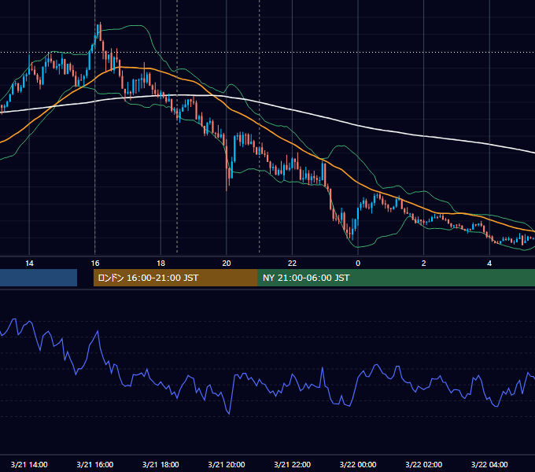Click the 3/21 20:00 date label
535x472 pixels.
point(227,464)
